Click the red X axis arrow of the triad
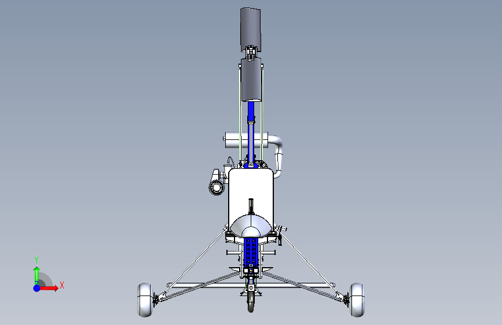Viewport: 502px width, 325px height. (49, 288)
